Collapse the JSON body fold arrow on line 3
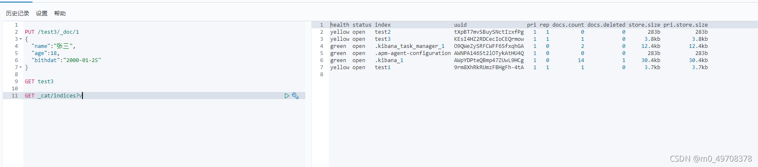 tap(20, 39)
